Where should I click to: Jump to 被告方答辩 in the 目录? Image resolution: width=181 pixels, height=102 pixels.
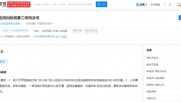click(x=152, y=64)
